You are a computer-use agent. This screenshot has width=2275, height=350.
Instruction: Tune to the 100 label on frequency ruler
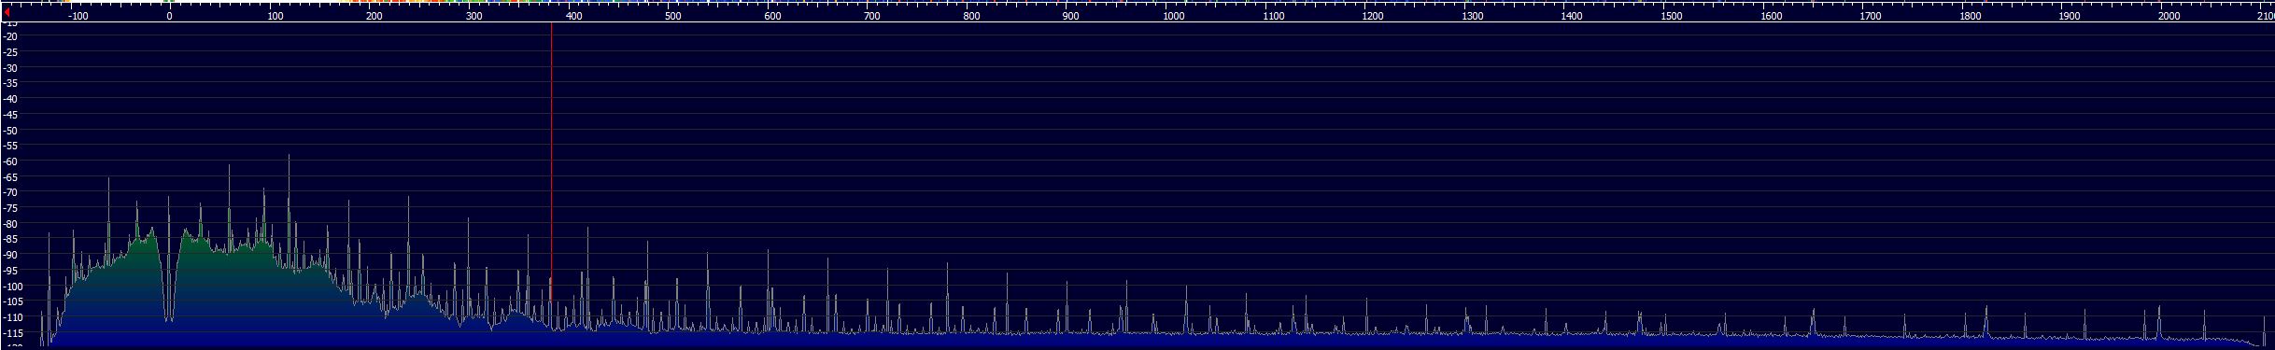tap(275, 16)
